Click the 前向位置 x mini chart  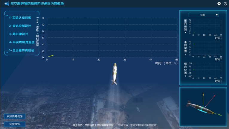click(x=207, y=27)
